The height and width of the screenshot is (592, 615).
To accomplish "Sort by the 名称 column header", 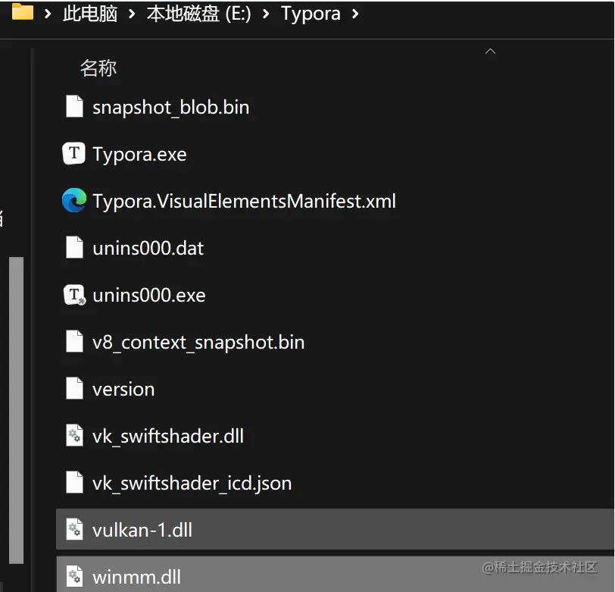I will pos(98,68).
